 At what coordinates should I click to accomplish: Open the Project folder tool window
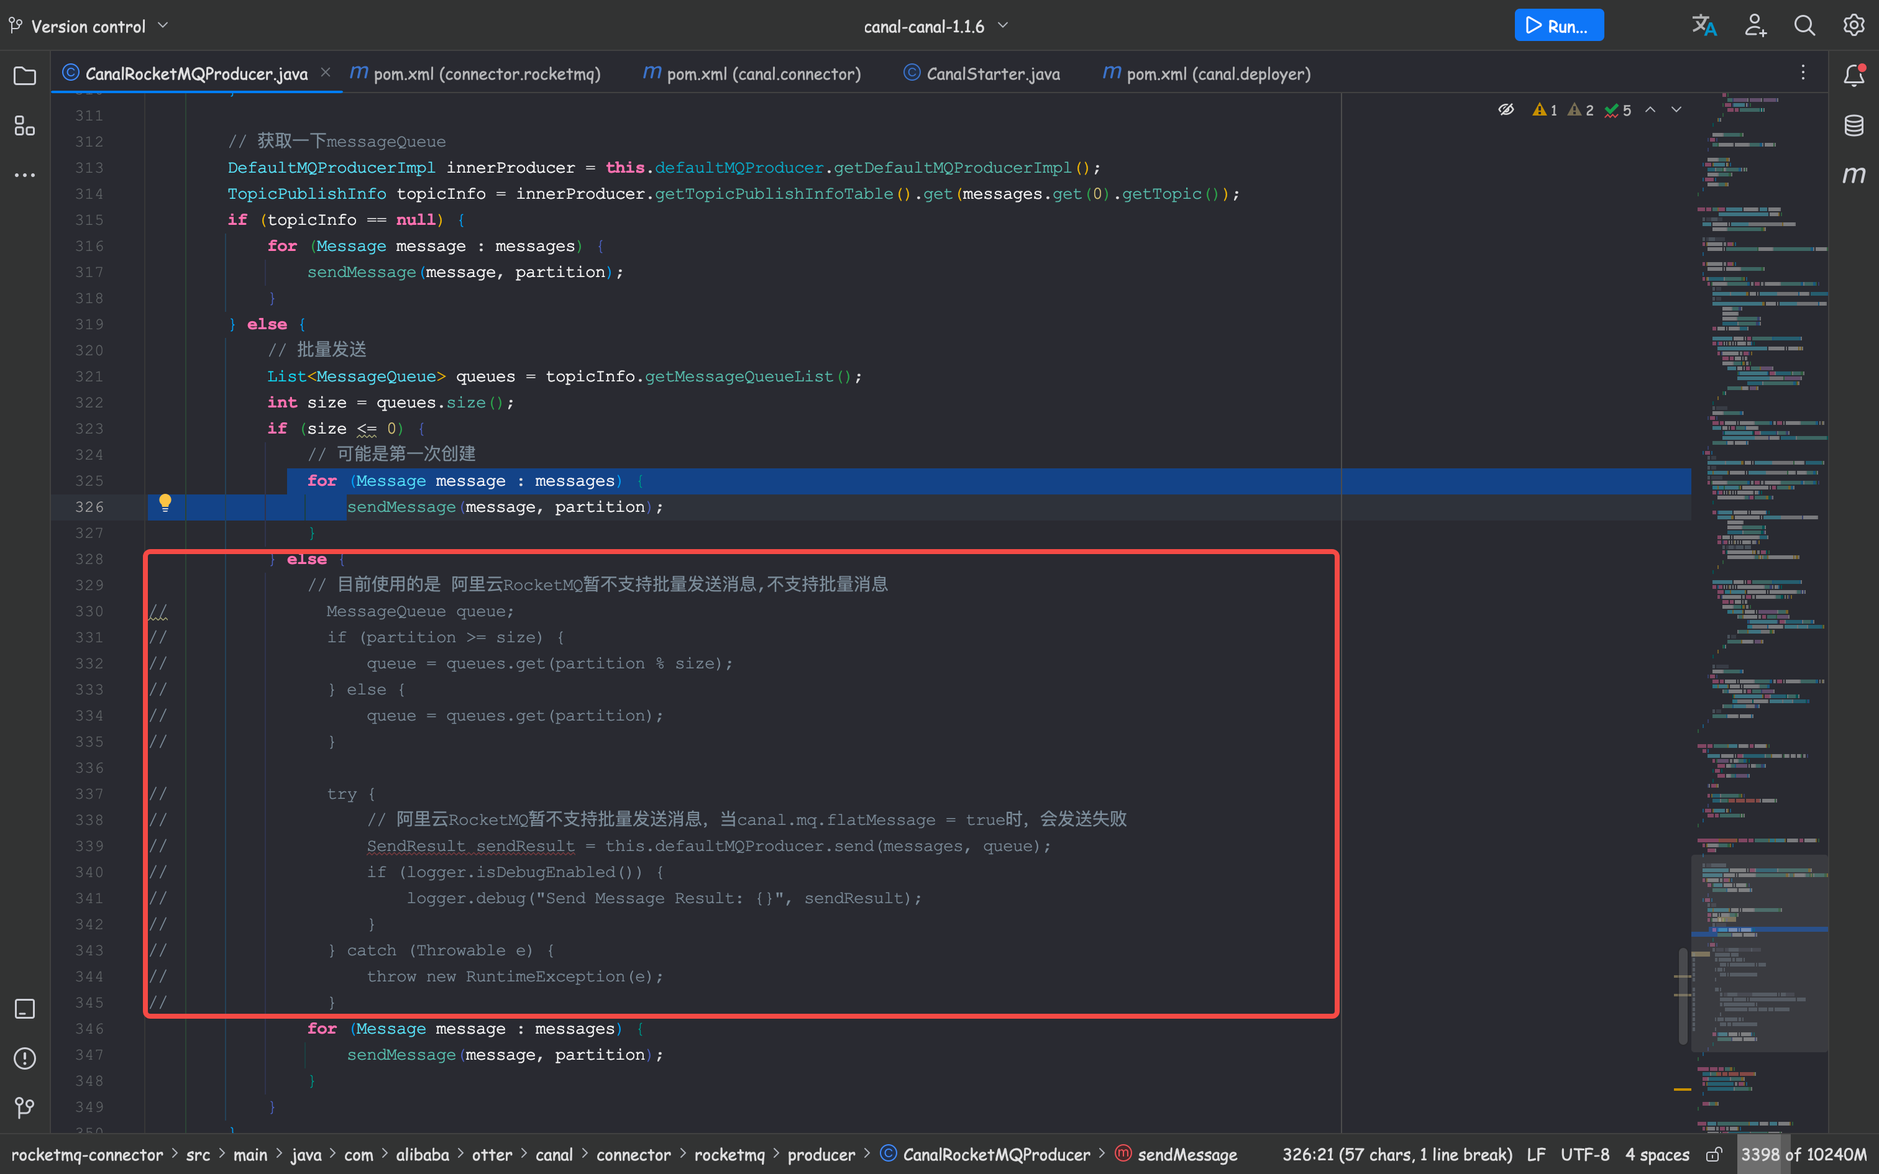[25, 75]
